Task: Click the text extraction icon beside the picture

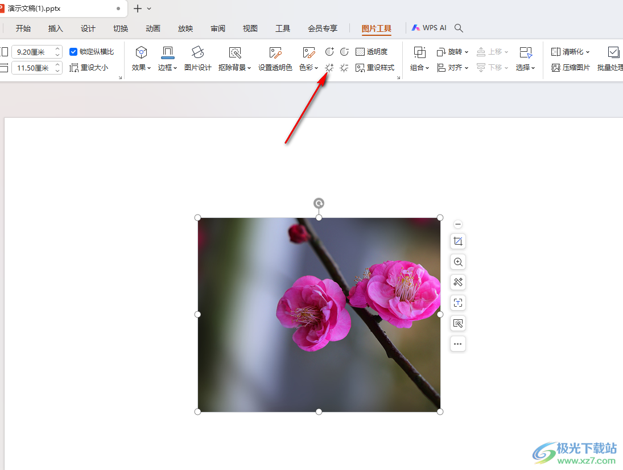Action: point(457,303)
